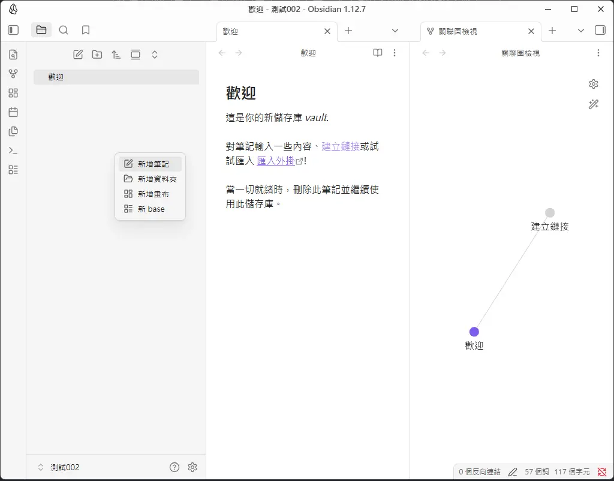
Task: Open graph settings gear icon
Action: click(x=594, y=84)
